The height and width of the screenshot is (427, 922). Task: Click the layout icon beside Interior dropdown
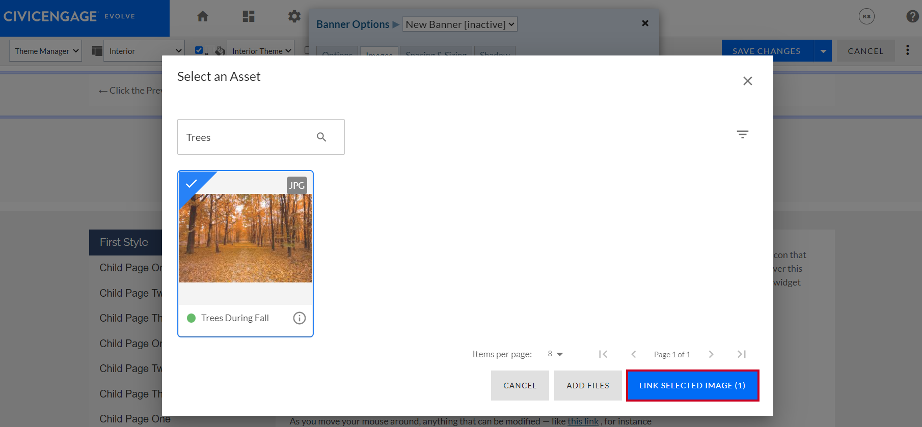click(x=97, y=51)
